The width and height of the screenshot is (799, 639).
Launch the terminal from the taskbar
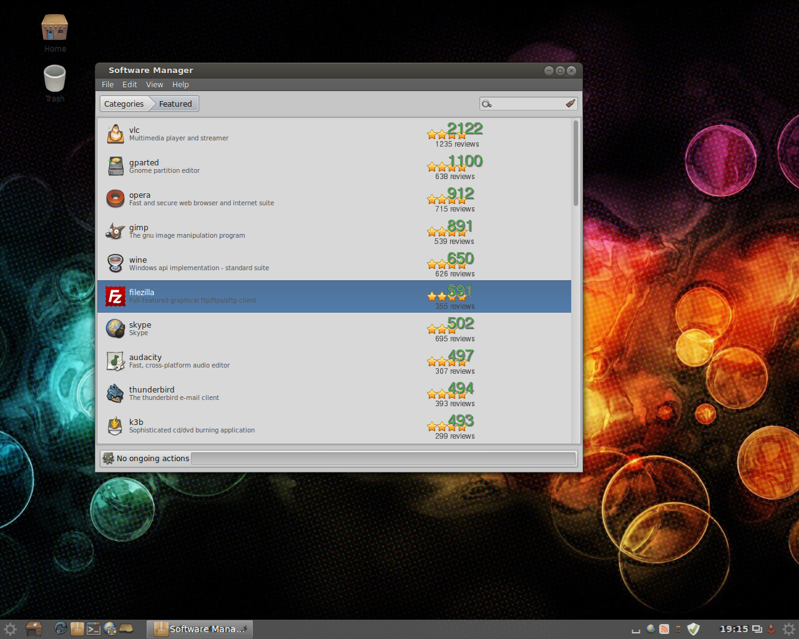[x=94, y=629]
